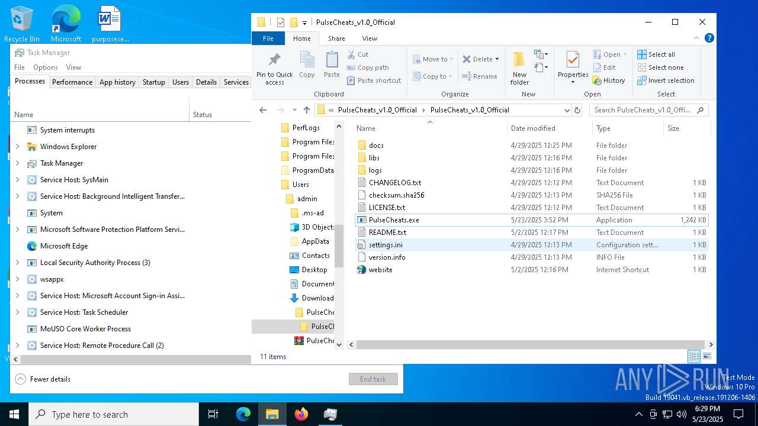Open Task View on taskbar

[x=213, y=414]
